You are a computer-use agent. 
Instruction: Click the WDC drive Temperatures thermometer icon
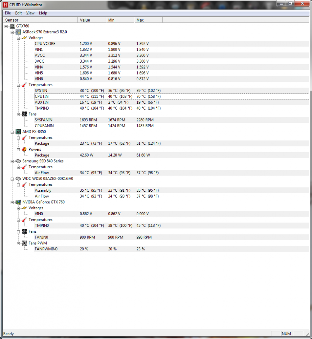24,184
